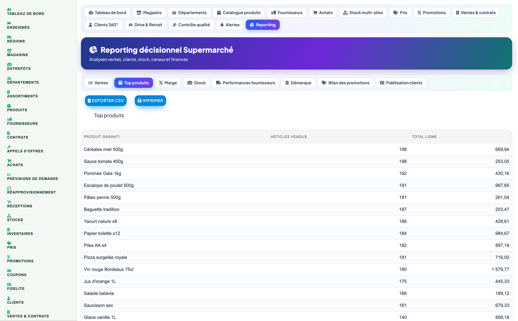Click the Imprimer button
518x321 pixels.
150,101
